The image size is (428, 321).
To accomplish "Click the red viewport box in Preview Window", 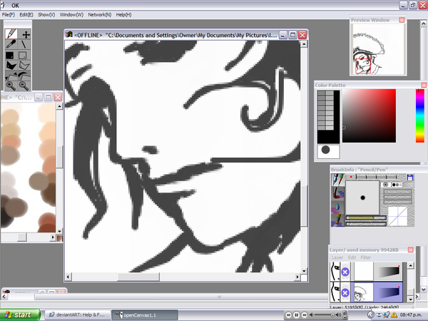I will tap(363, 66).
